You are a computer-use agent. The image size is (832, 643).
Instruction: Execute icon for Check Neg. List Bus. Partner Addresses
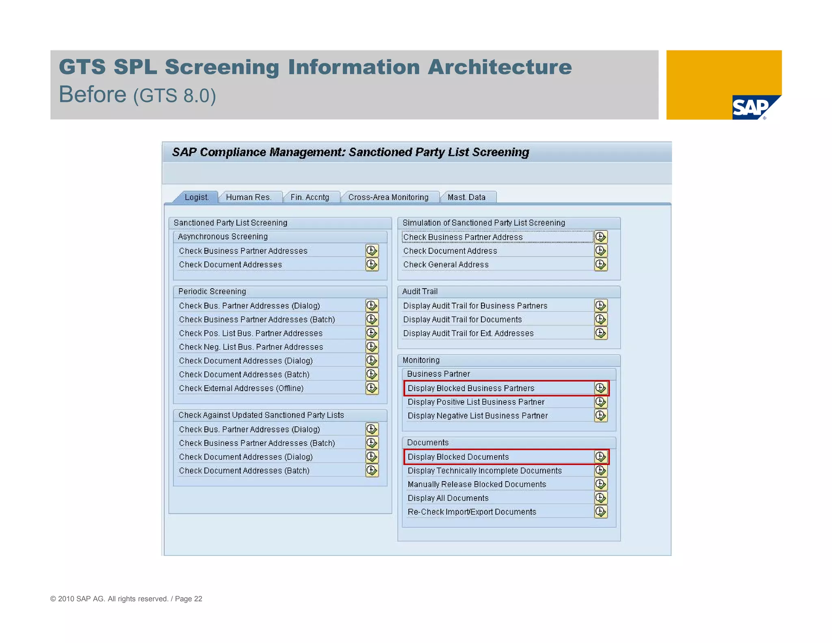click(372, 347)
